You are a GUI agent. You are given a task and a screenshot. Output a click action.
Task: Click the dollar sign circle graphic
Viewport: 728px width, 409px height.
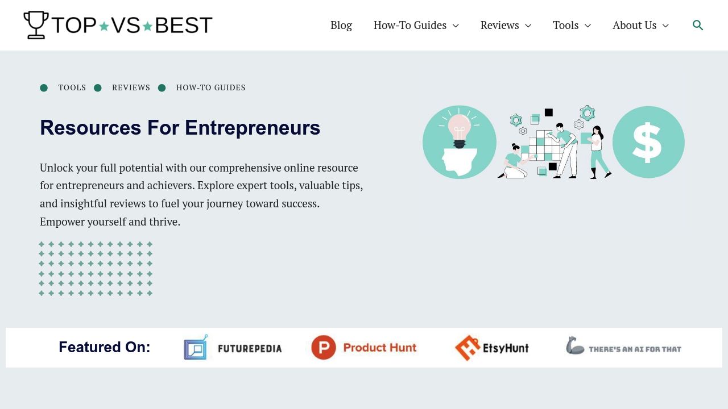click(x=648, y=142)
